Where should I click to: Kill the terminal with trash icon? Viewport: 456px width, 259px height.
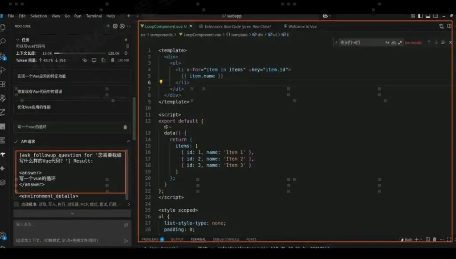[434, 239]
